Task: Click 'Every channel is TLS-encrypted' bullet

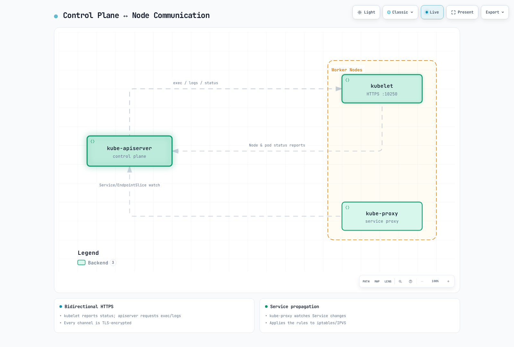Action: 98,323
